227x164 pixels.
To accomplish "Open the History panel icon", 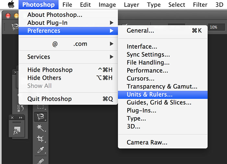I will 20,108.
